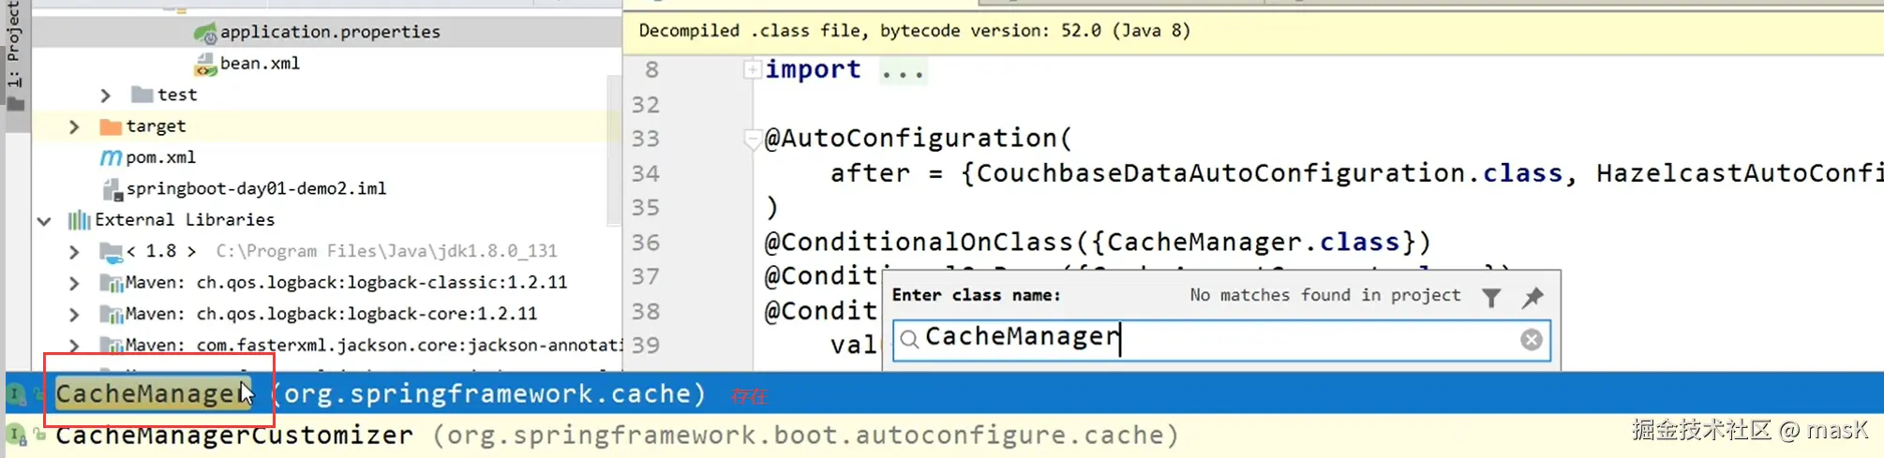1884x458 pixels.
Task: Click in the class name search field
Action: coord(1219,339)
